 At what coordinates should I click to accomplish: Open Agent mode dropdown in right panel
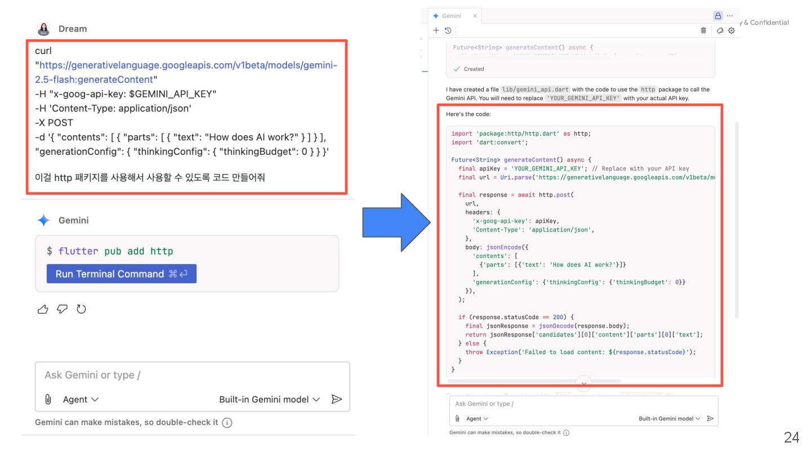coord(478,418)
